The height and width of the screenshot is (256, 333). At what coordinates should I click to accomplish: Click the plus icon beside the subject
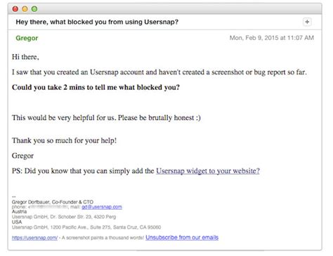click(307, 22)
